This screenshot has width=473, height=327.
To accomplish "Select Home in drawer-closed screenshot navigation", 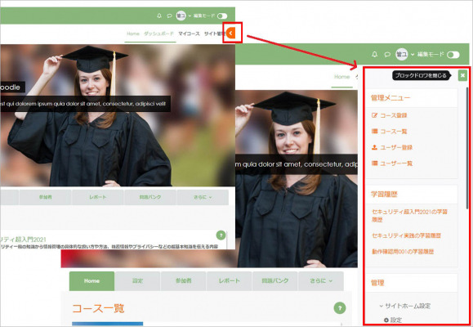I will coord(133,34).
